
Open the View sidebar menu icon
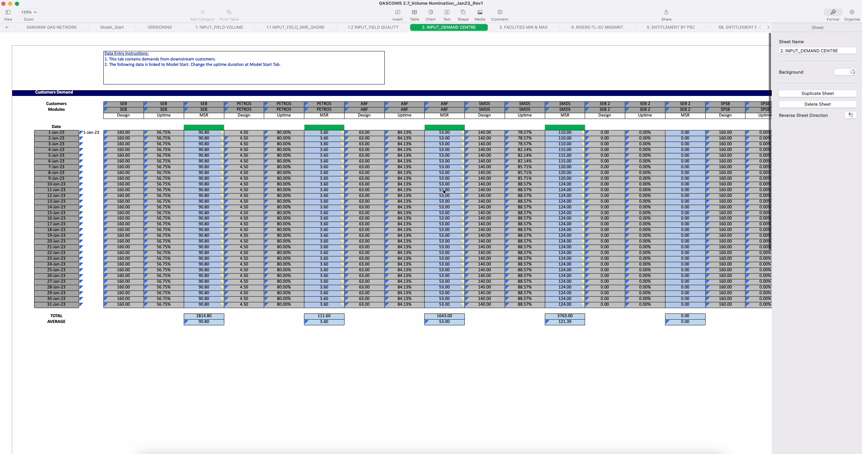(8, 12)
